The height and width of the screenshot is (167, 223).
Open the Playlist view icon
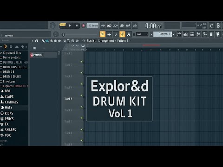coord(179,34)
